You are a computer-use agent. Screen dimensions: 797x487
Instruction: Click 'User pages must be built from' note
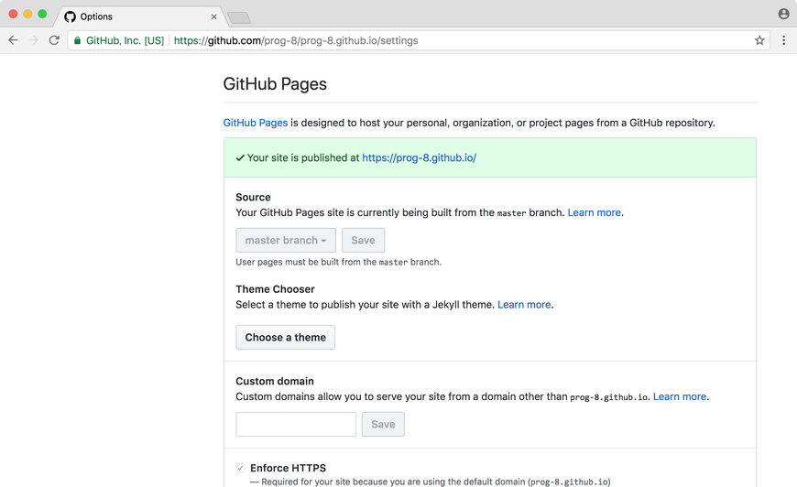click(339, 262)
